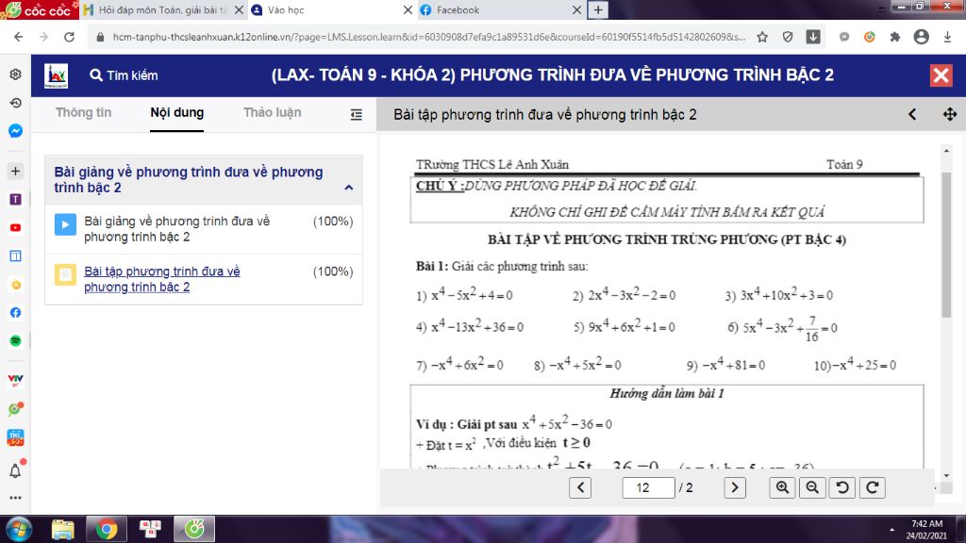Viewport: 966px width, 543px height.
Task: Click the document vertical scrollbar
Action: coord(946,245)
